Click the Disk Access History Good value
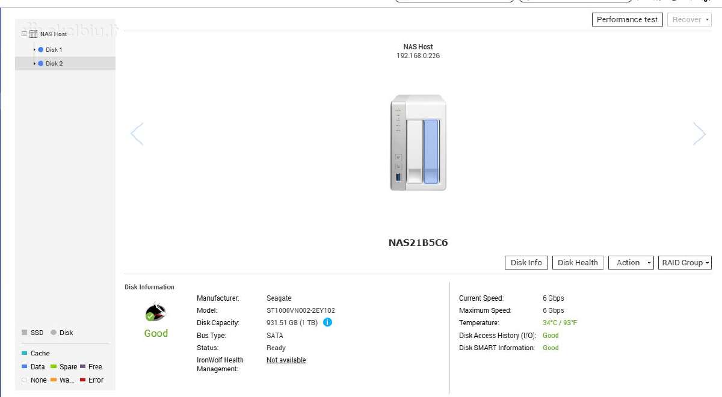722x397 pixels. (551, 336)
